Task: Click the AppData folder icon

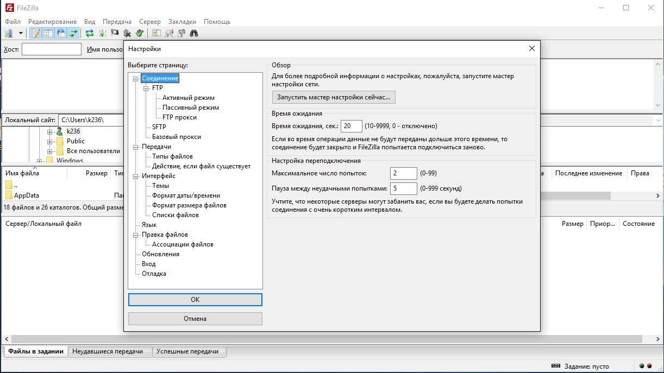Action: (x=9, y=195)
